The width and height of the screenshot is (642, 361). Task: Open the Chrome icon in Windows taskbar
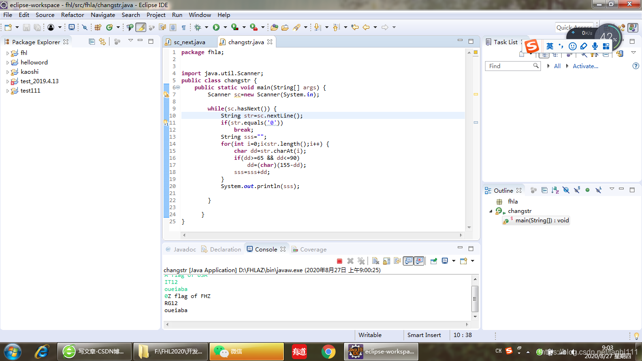(x=328, y=352)
